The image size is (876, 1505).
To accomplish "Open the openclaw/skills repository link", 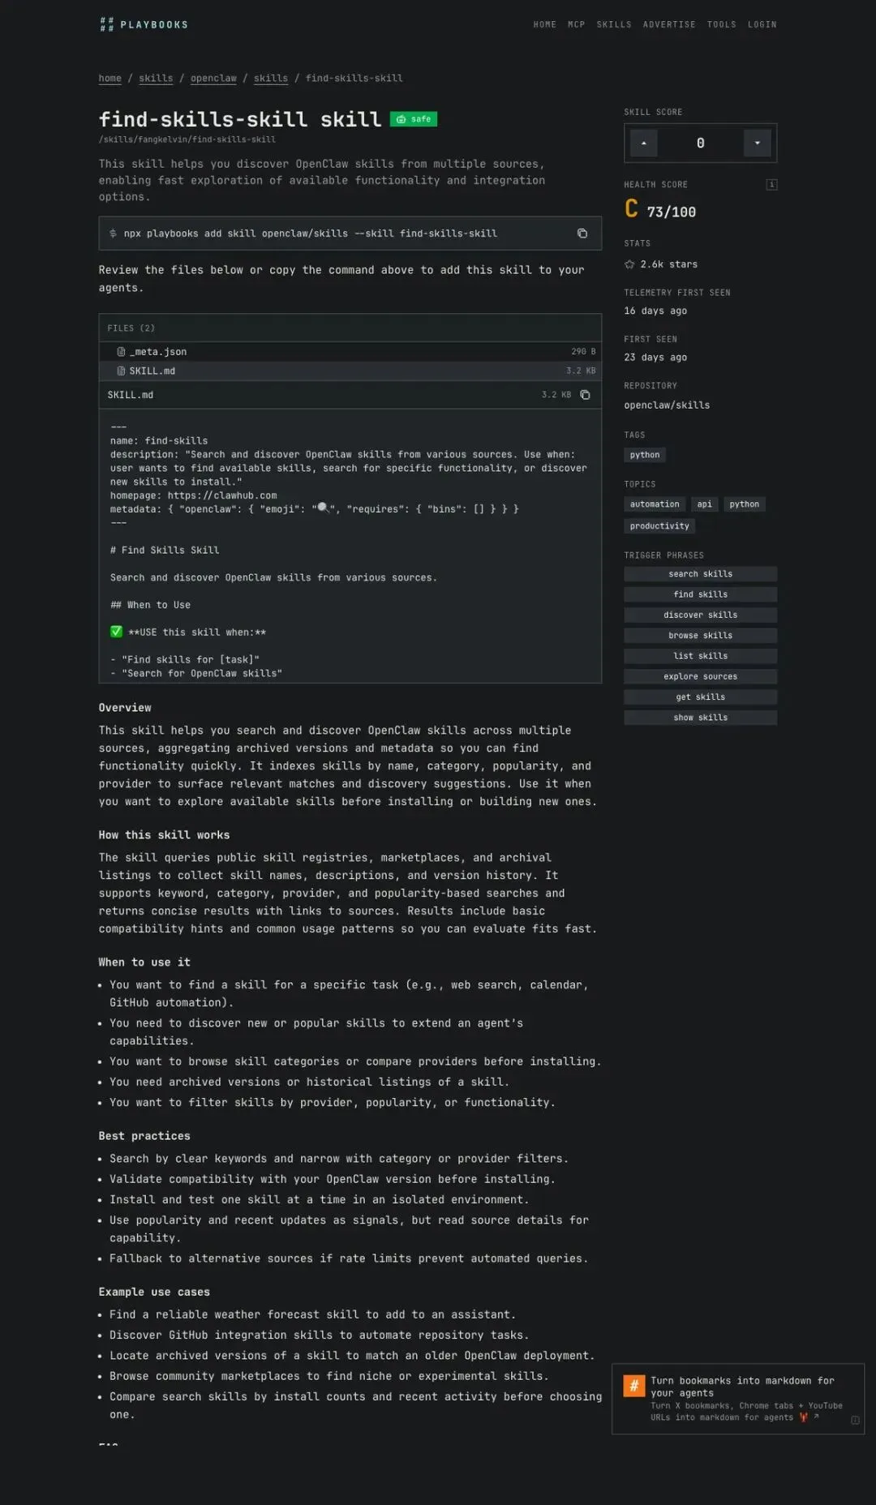I will [x=667, y=405].
